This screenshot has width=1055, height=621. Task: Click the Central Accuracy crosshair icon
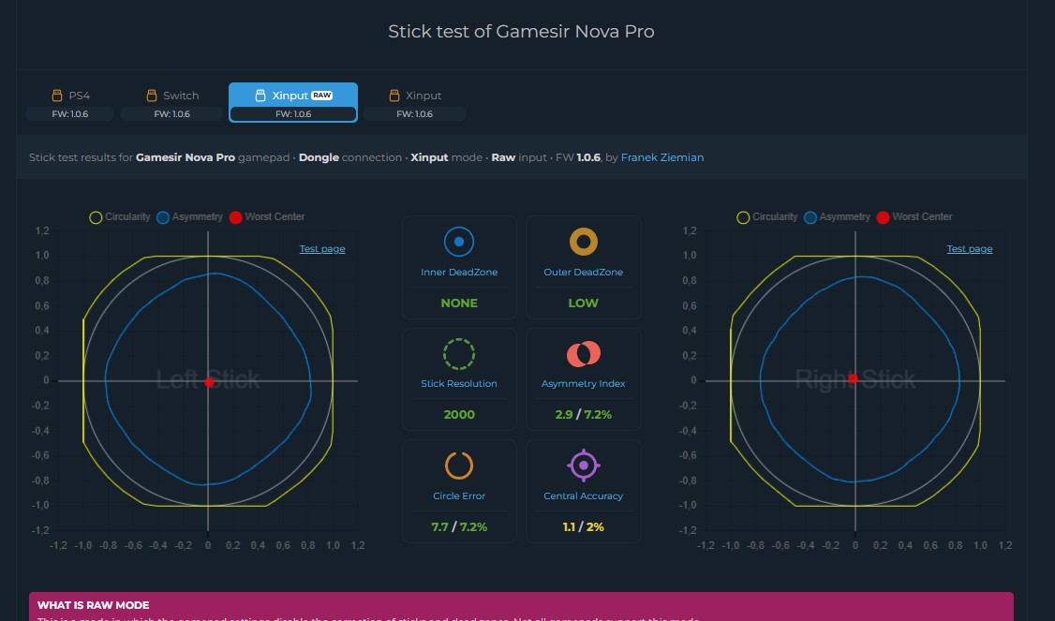(x=584, y=466)
